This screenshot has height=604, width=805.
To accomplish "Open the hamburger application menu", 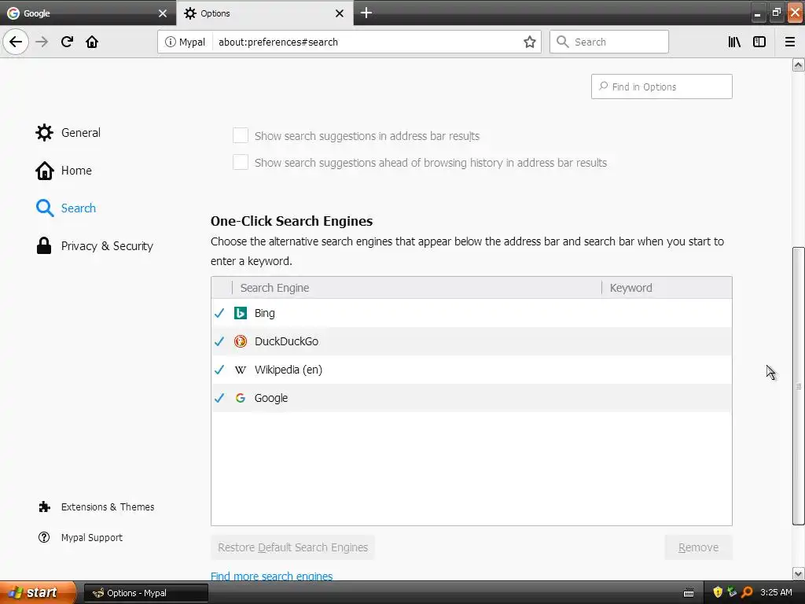I will [790, 42].
